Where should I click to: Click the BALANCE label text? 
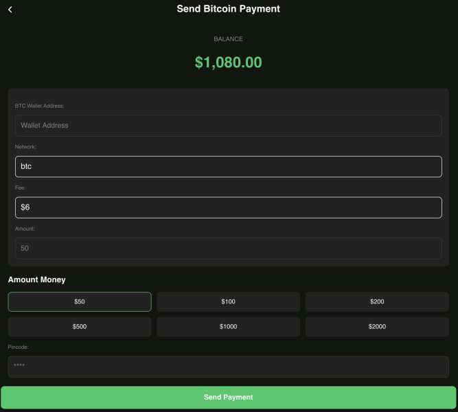click(228, 39)
